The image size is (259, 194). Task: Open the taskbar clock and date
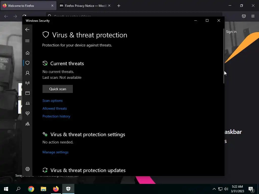237,189
